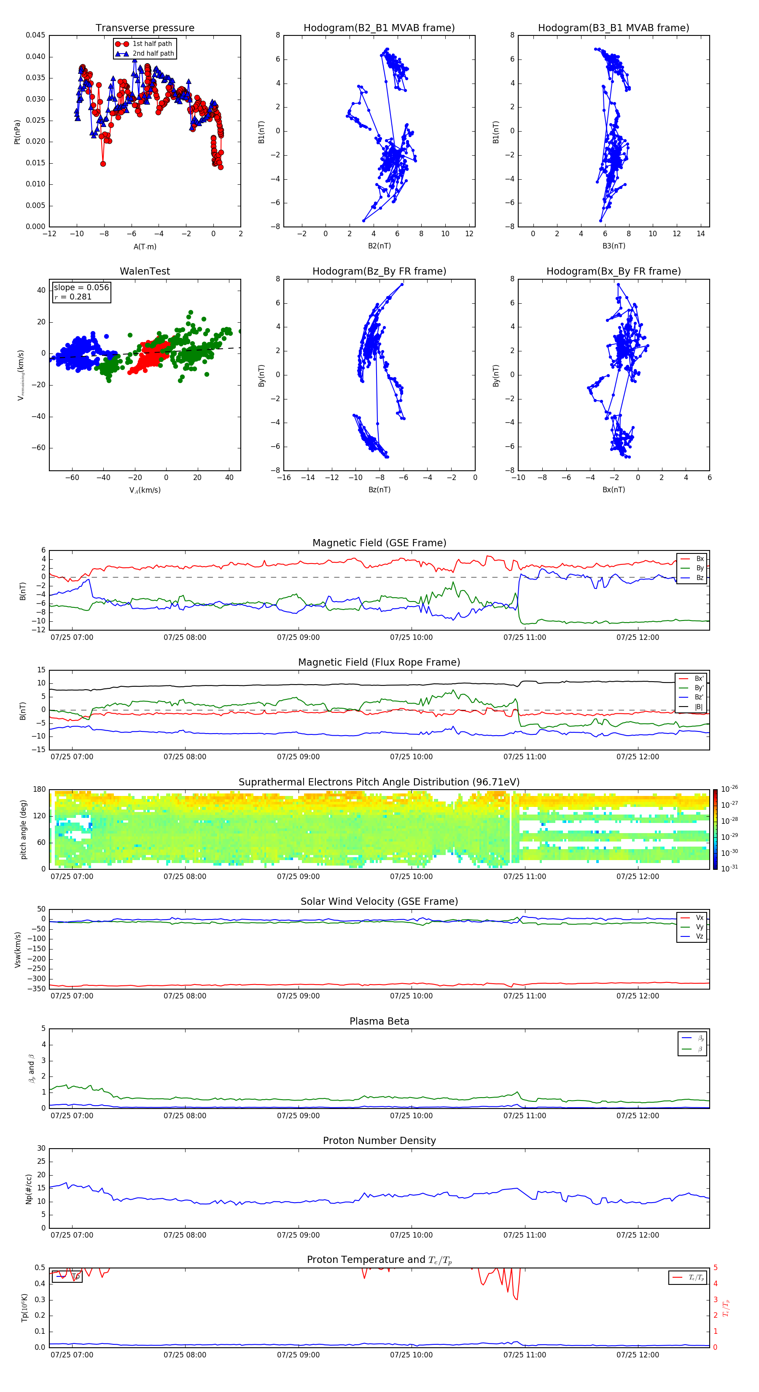Click the "Vsw(km/s)" y-axis label
This screenshot has height=1392, width=759.
pos(18,950)
